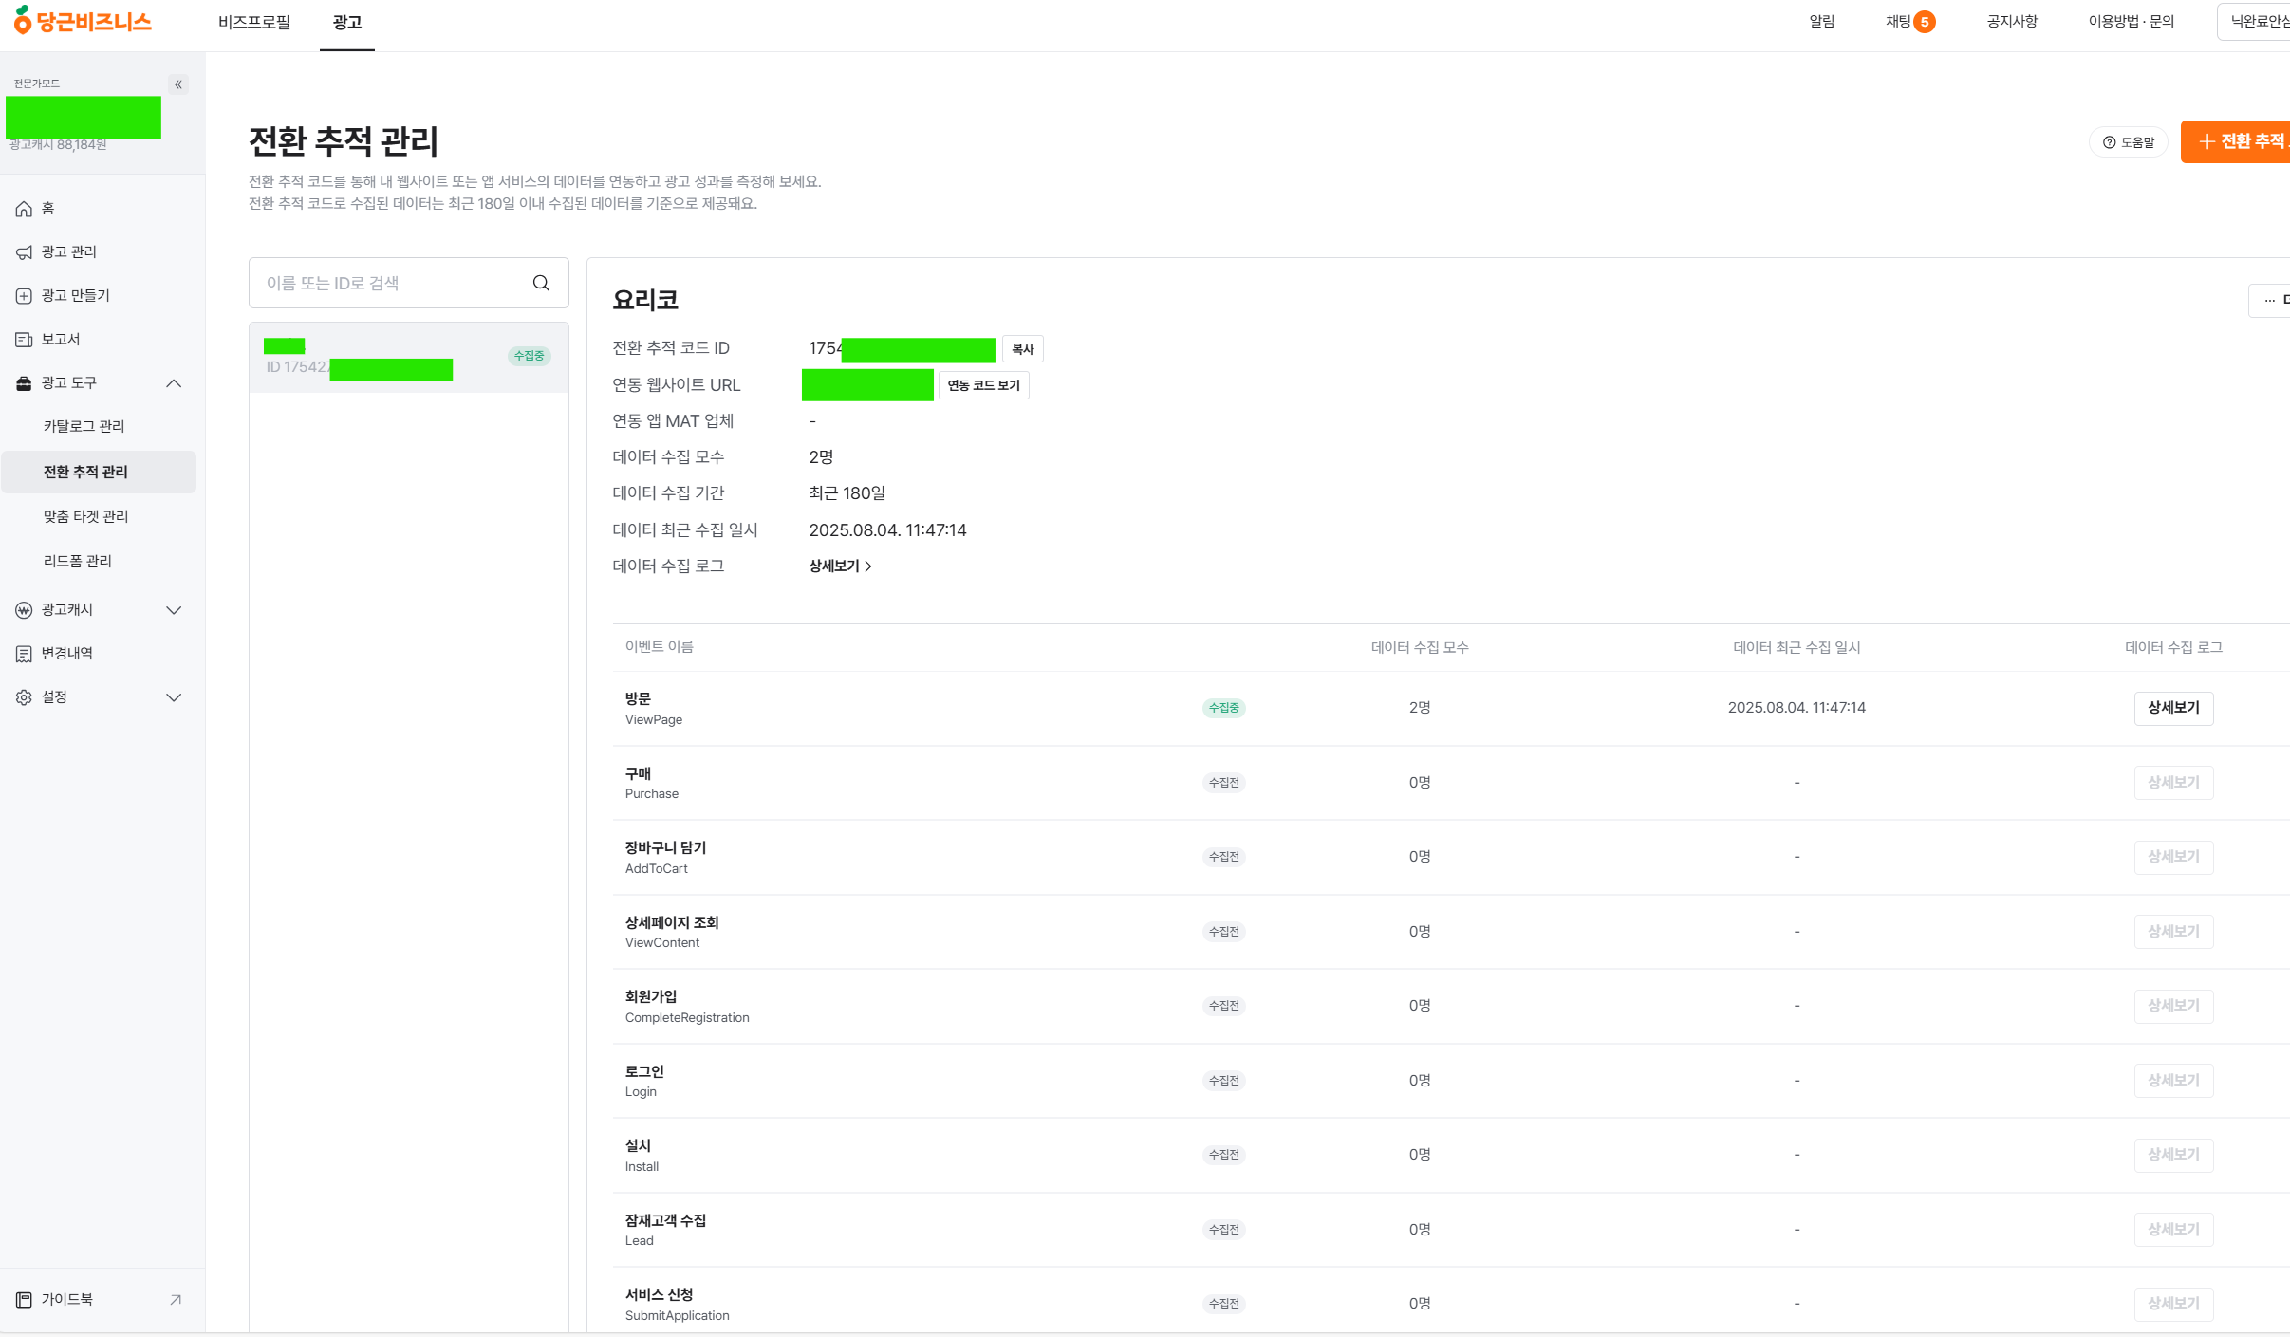Open 카탈로그 관리 menu item
Screen dimensions: 2290x1337
point(84,426)
